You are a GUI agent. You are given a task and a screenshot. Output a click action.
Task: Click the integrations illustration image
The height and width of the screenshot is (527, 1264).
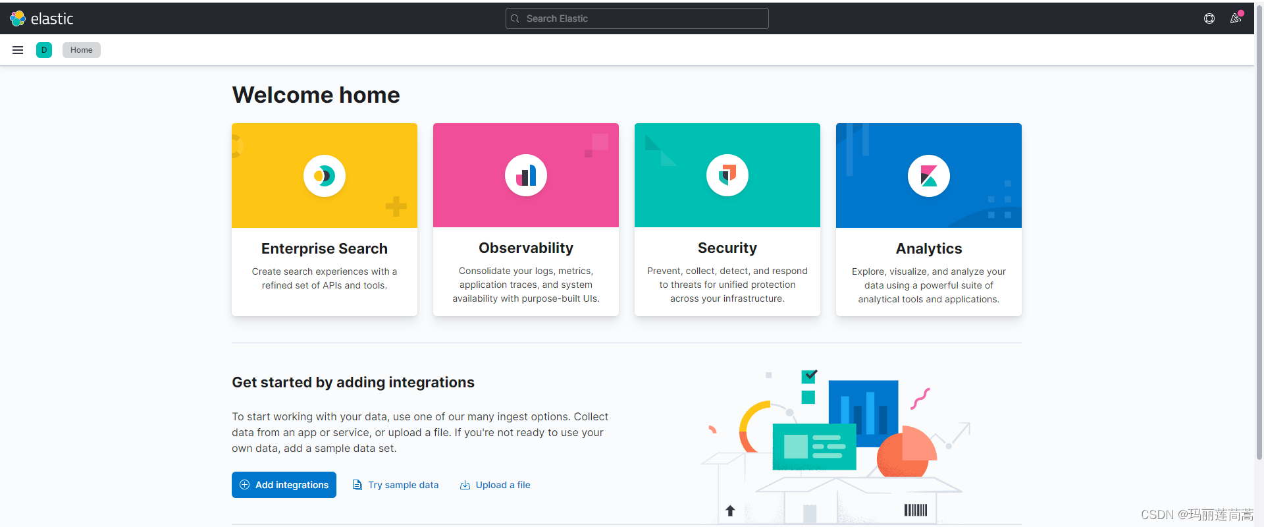point(836,447)
